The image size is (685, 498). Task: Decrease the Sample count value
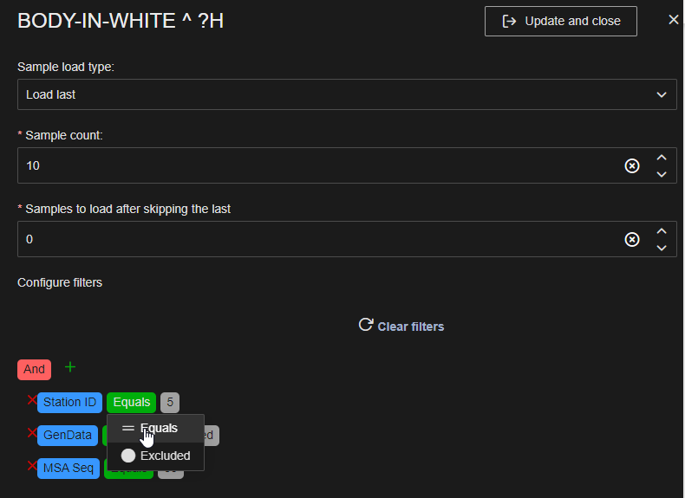[662, 173]
